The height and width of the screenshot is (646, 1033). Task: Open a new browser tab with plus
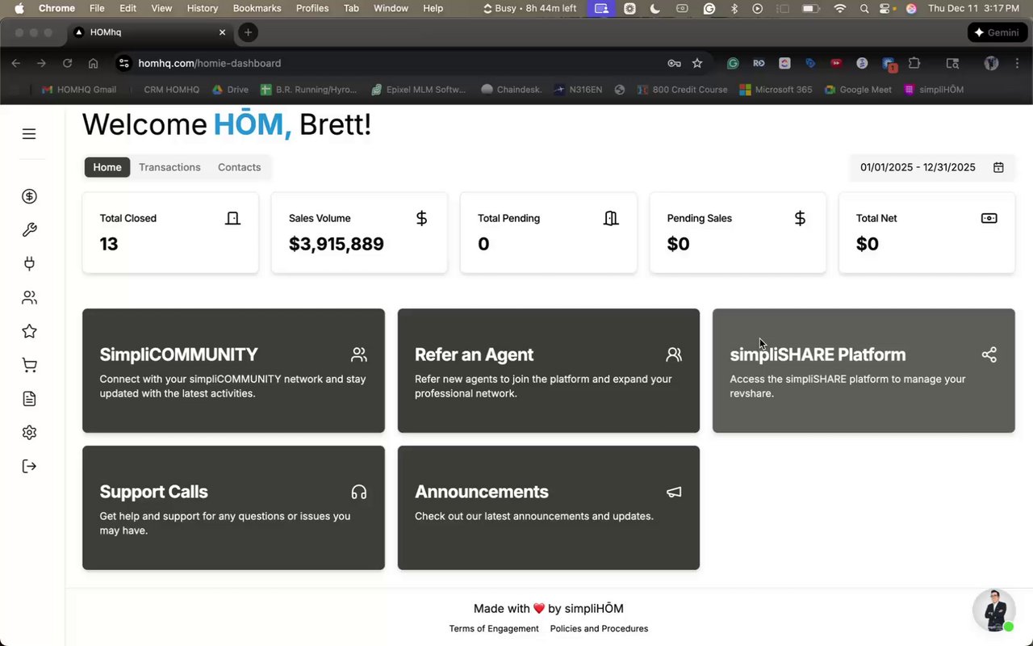(x=248, y=32)
